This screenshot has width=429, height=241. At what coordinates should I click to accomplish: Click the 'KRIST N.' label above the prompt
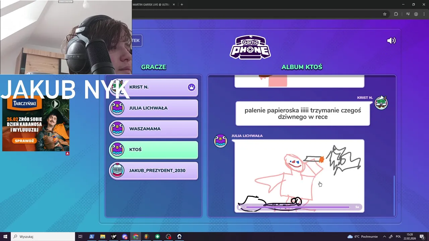click(x=365, y=98)
